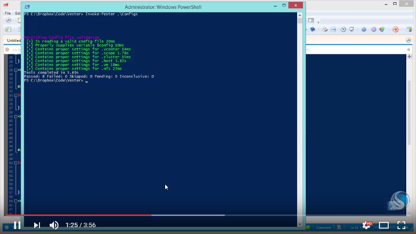Click the certificate ribbon icon in status bar
Image resolution: width=416 pixels, height=234 pixels.
point(339,227)
